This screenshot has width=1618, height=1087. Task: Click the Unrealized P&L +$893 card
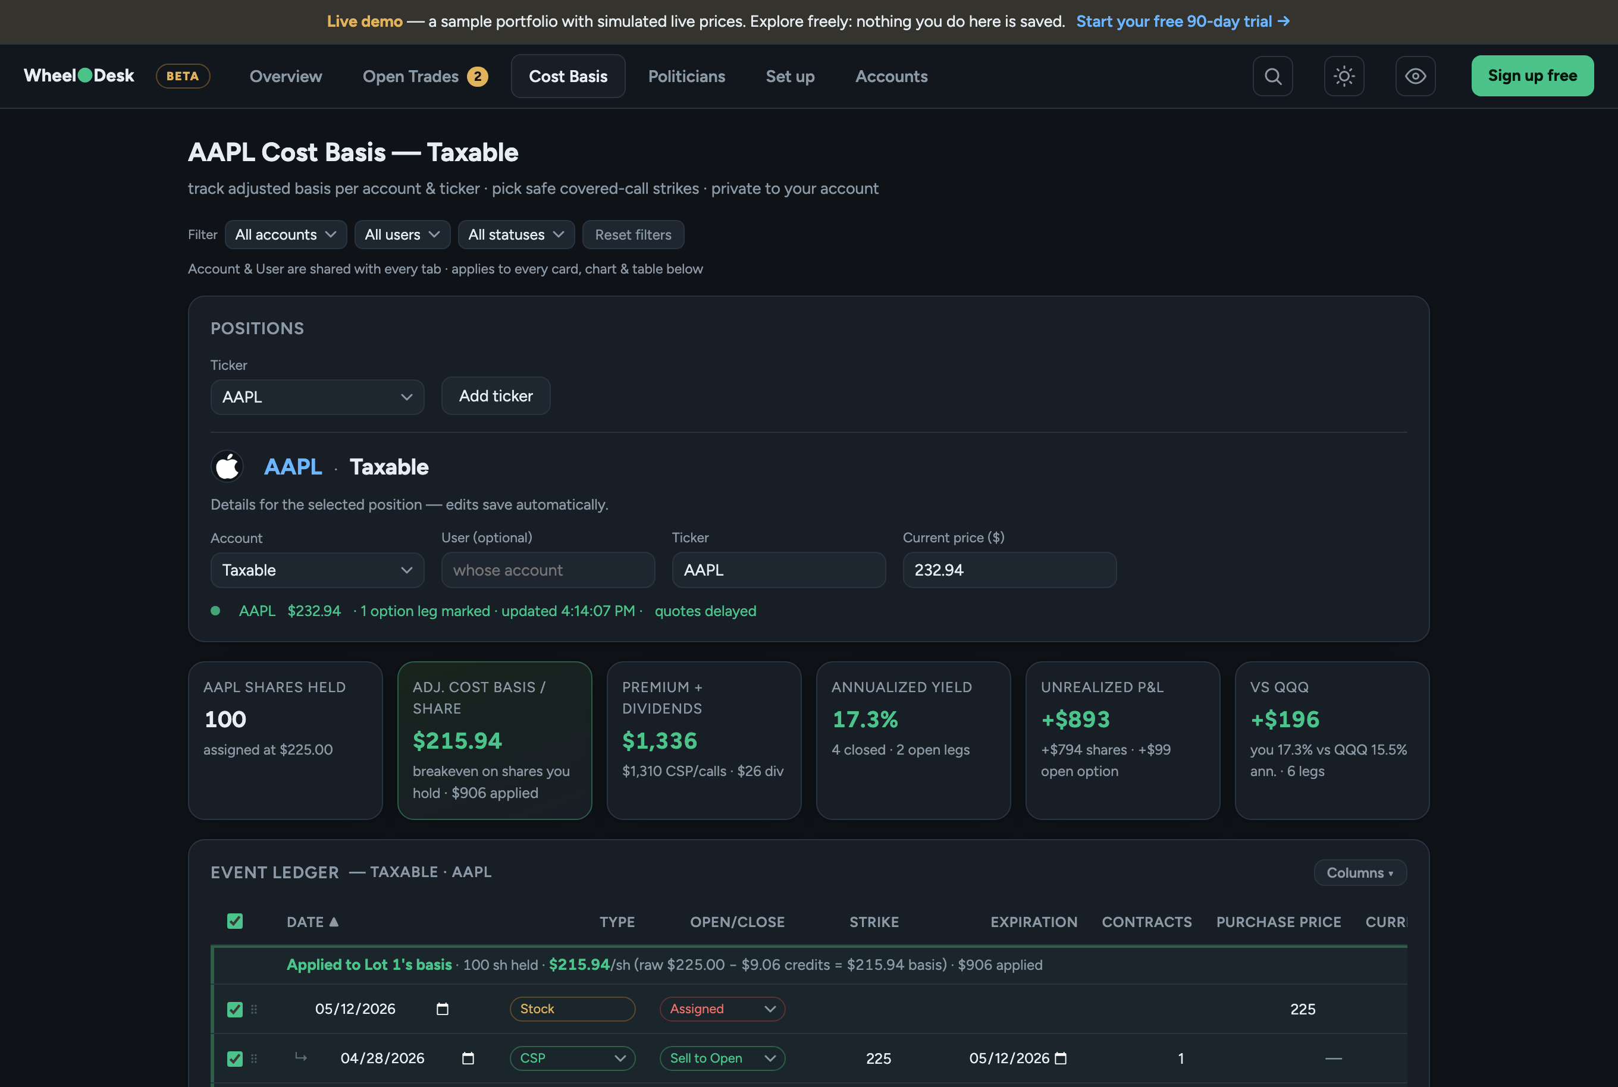1123,740
